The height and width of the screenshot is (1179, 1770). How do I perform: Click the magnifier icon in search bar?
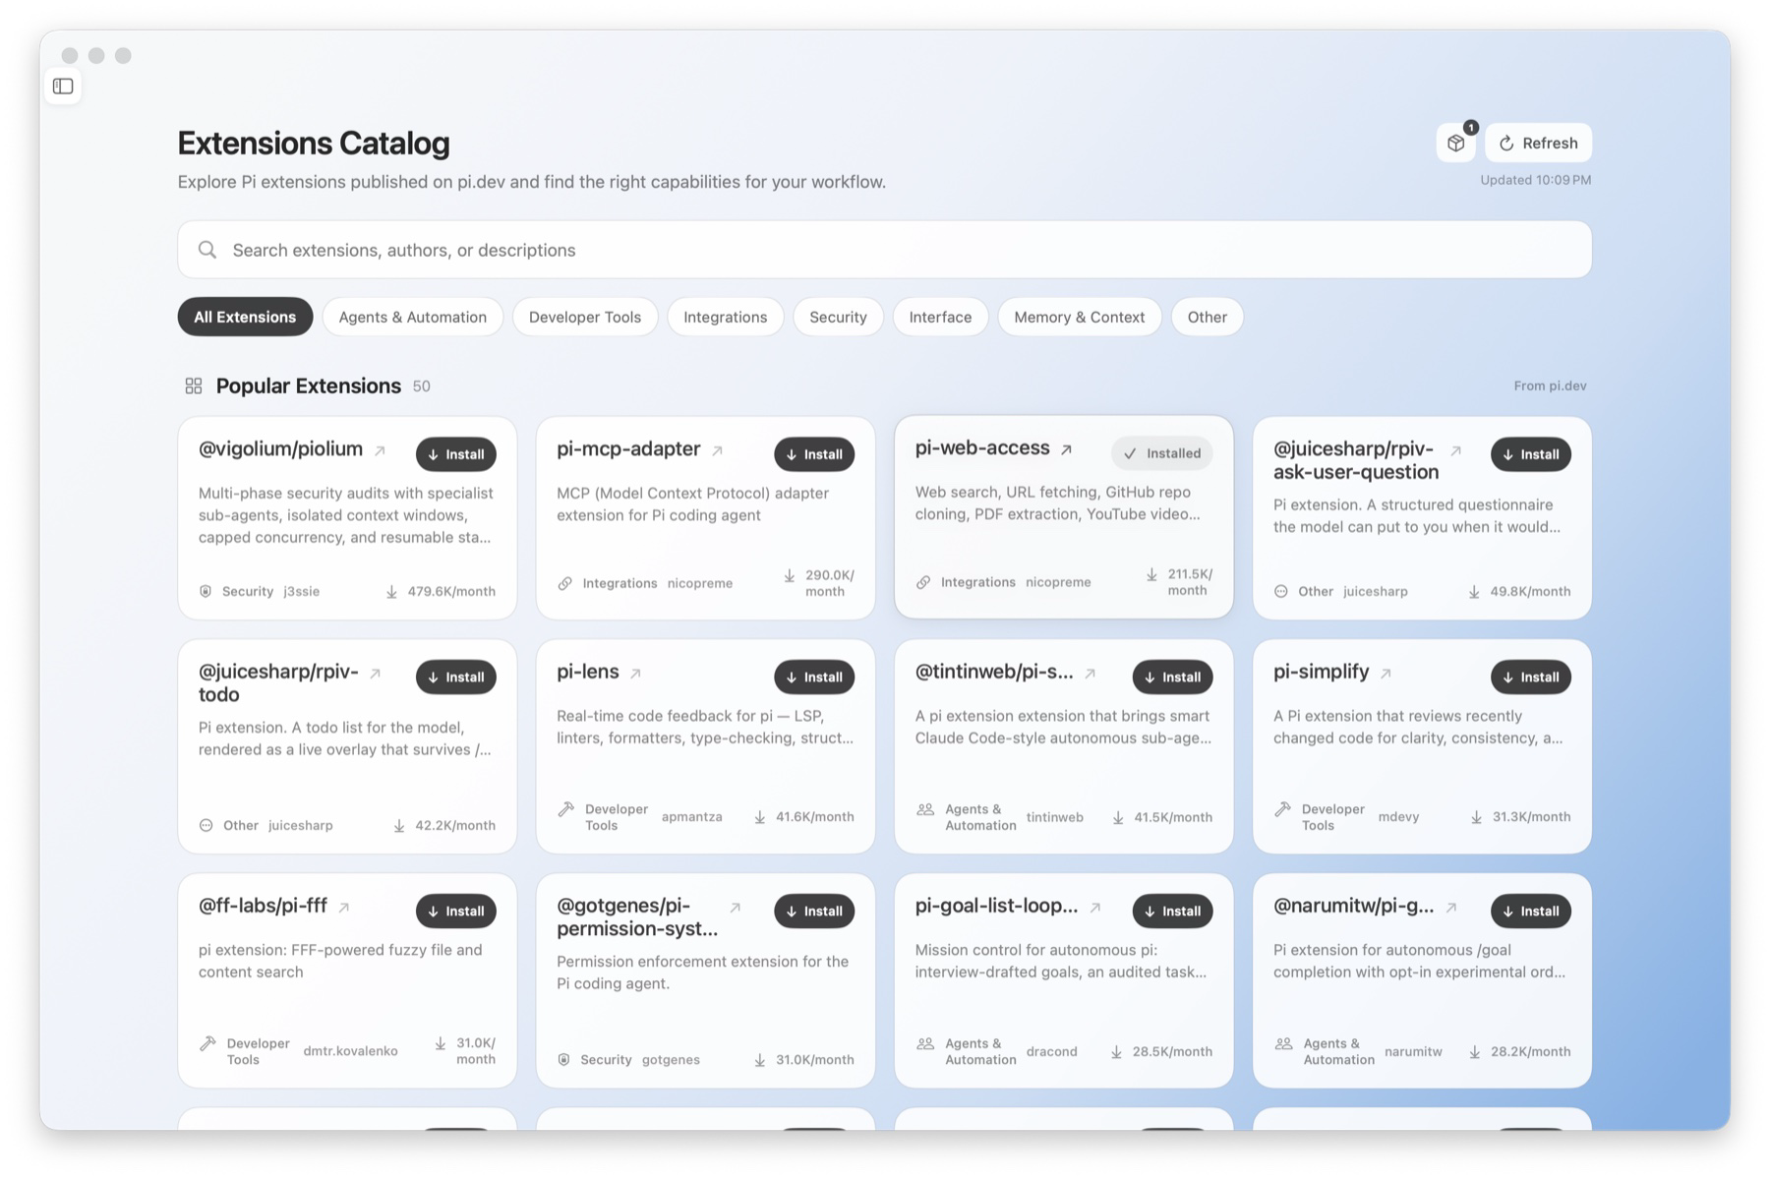[207, 250]
